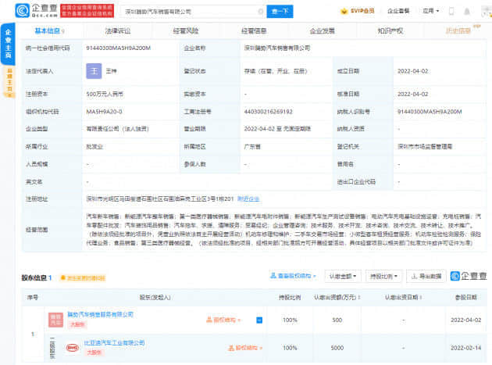Switch to the 经营风险 tab
The image size is (492, 365).
coord(186,30)
